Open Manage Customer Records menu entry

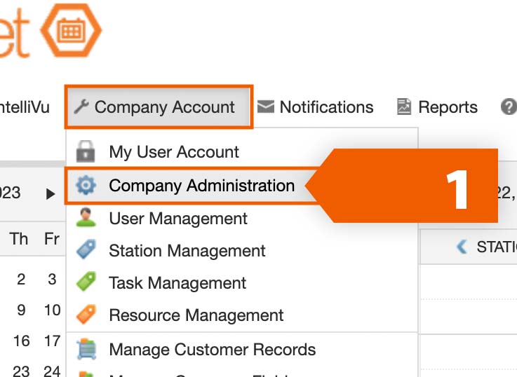point(212,349)
